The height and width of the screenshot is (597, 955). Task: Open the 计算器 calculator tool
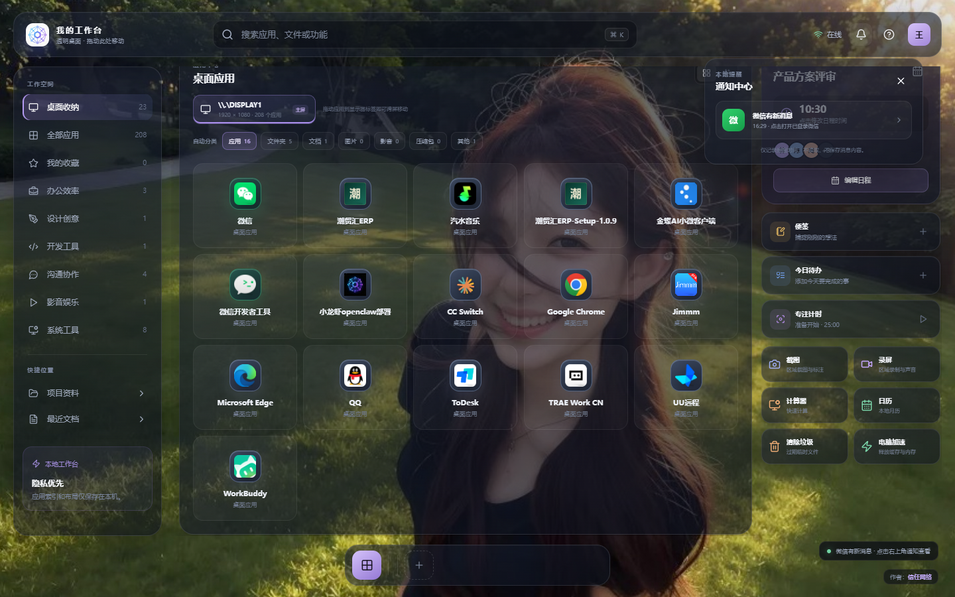click(804, 405)
